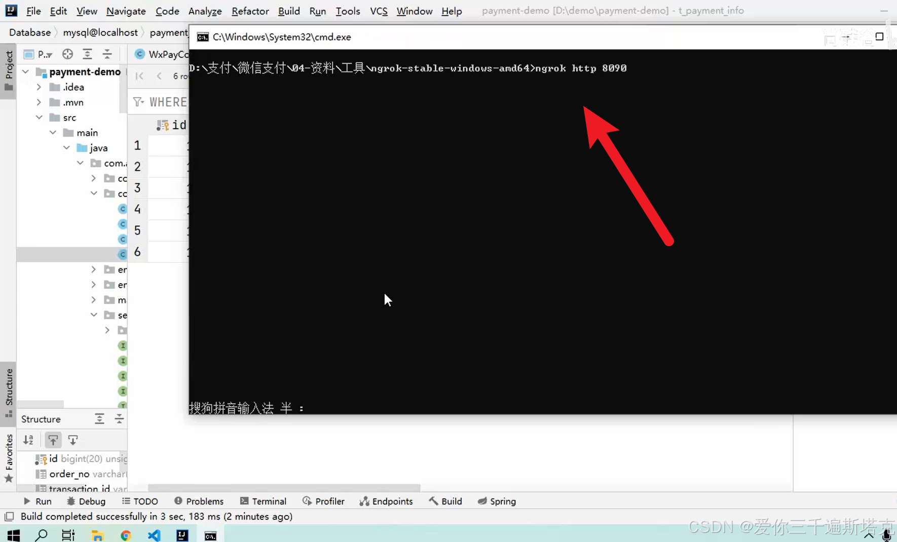Open the Project view dropdown
897x542 pixels.
(x=39, y=54)
